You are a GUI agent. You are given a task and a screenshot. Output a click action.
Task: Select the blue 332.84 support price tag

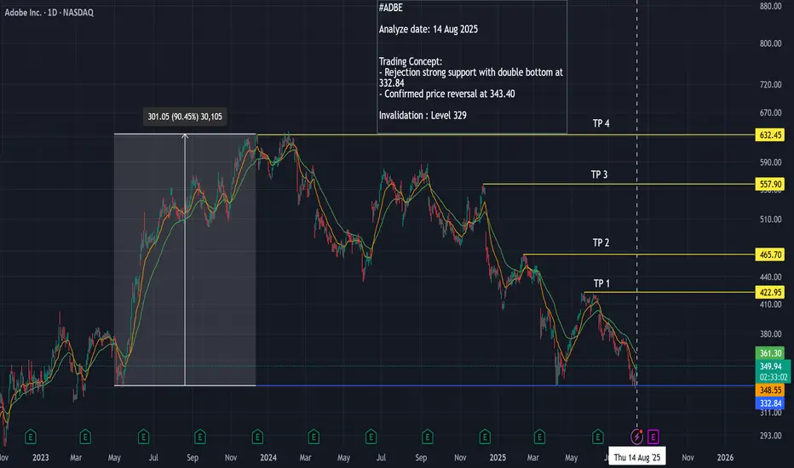tap(769, 403)
